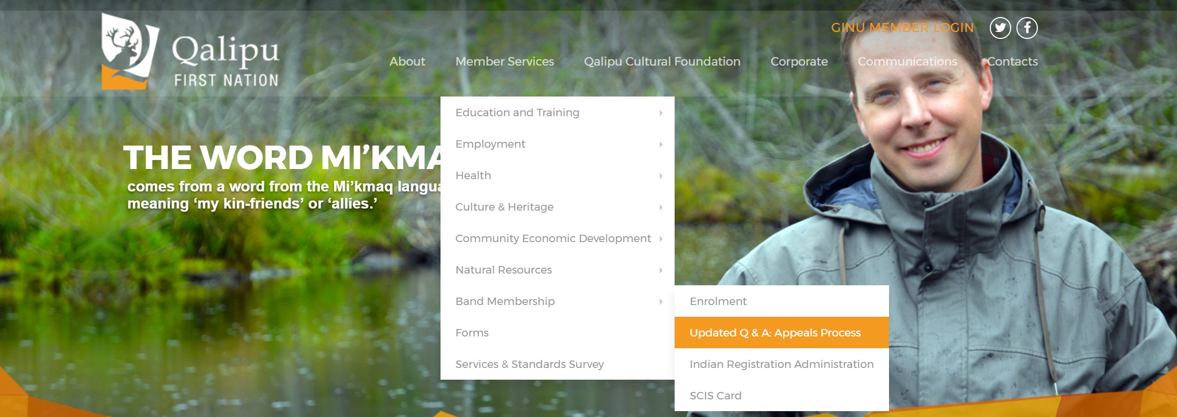
Task: Go to Qalipu Cultural Foundation
Action: 662,61
